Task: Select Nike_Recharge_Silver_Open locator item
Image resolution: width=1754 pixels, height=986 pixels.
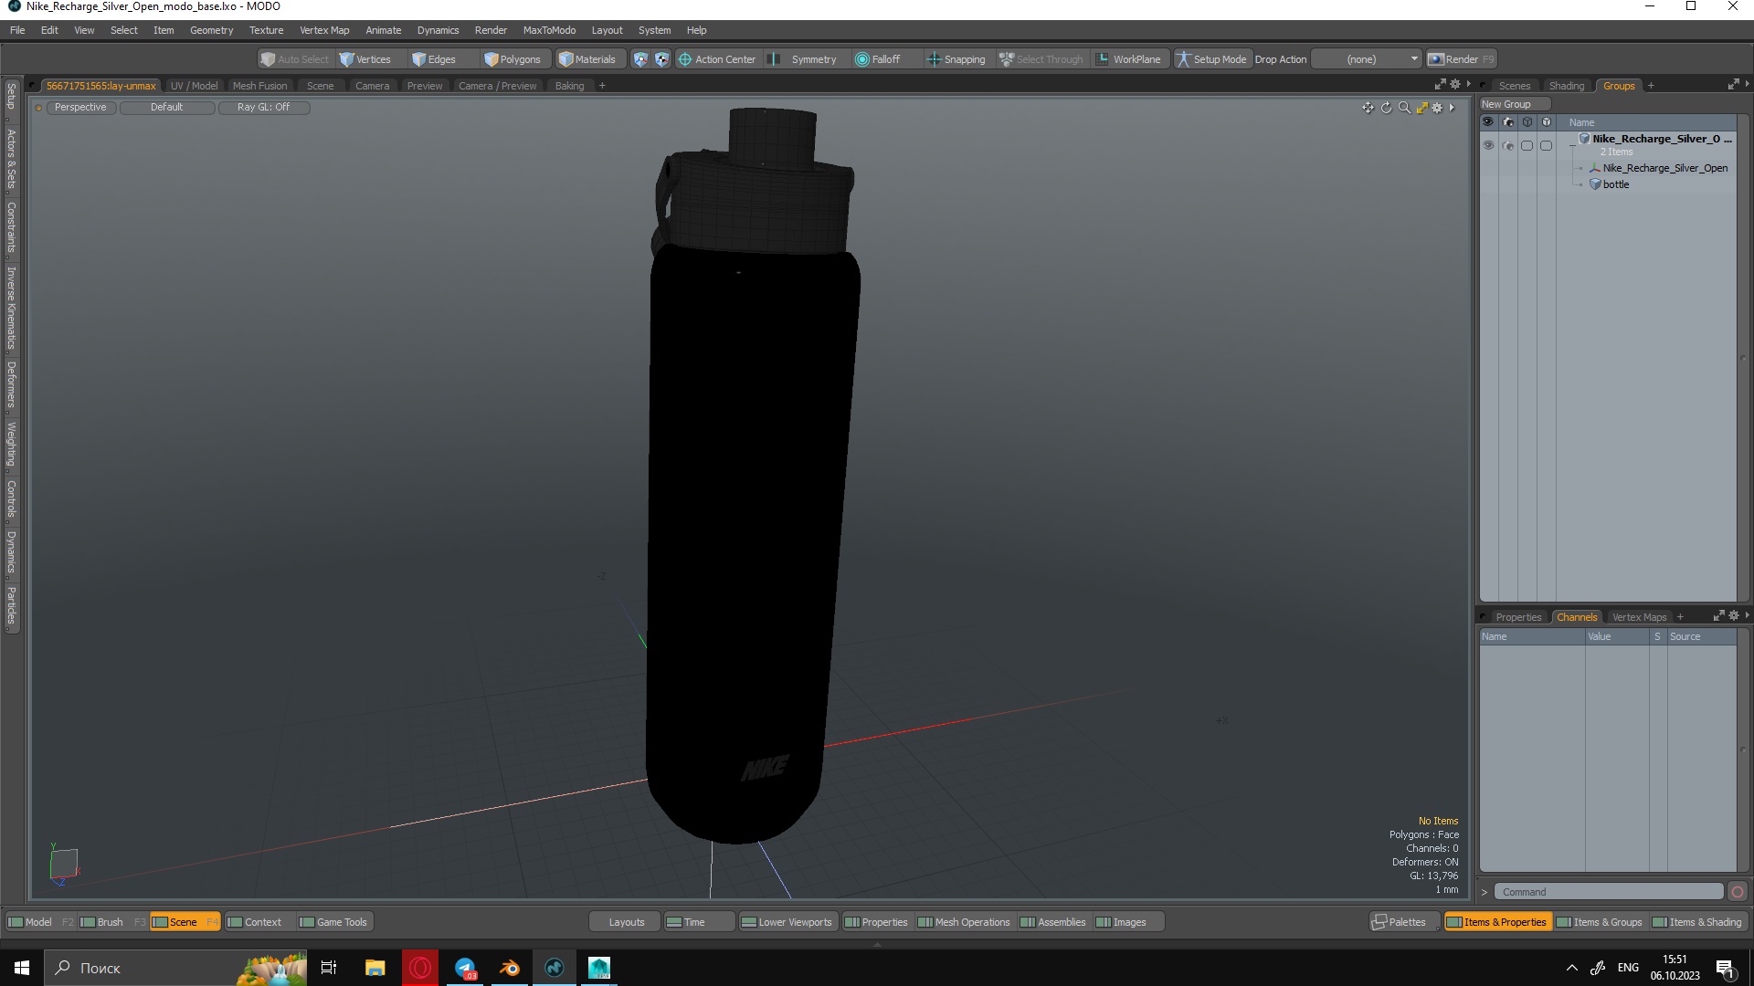Action: point(1664,168)
